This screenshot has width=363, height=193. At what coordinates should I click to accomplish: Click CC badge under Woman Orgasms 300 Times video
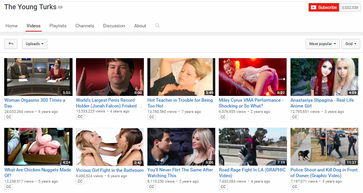(8, 117)
